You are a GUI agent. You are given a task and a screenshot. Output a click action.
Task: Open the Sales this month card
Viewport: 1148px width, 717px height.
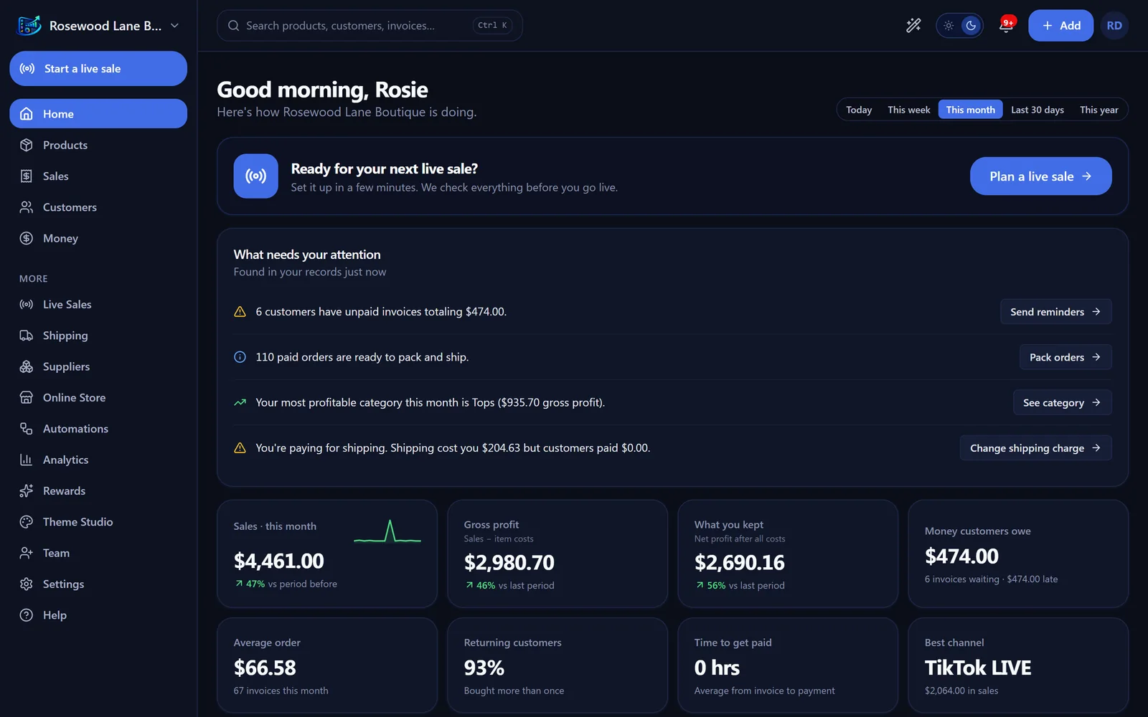coord(327,554)
